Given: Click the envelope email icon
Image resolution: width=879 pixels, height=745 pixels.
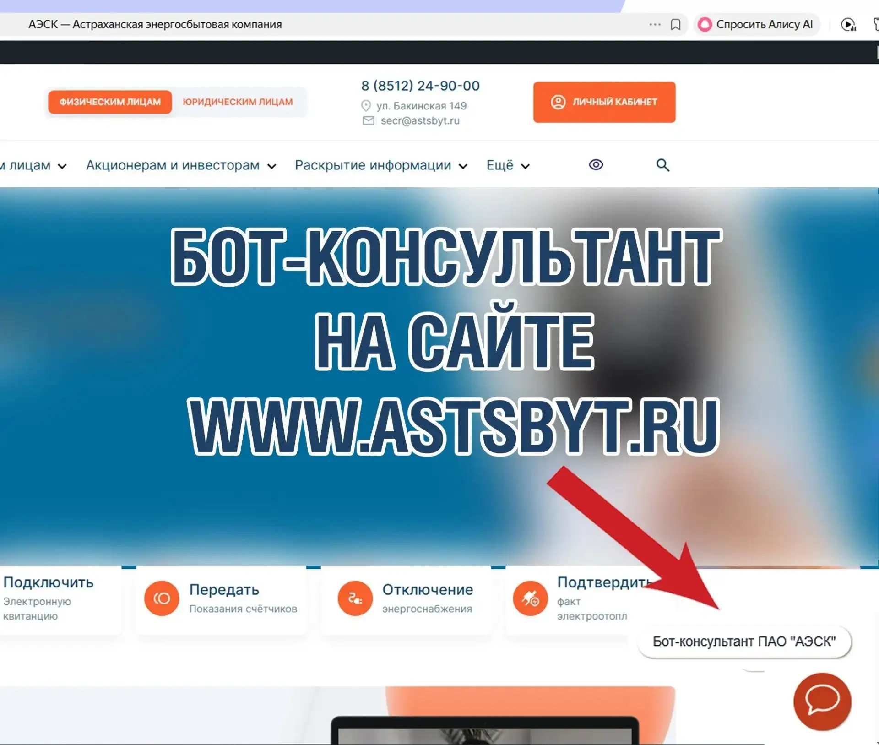Looking at the screenshot, I should click(368, 120).
